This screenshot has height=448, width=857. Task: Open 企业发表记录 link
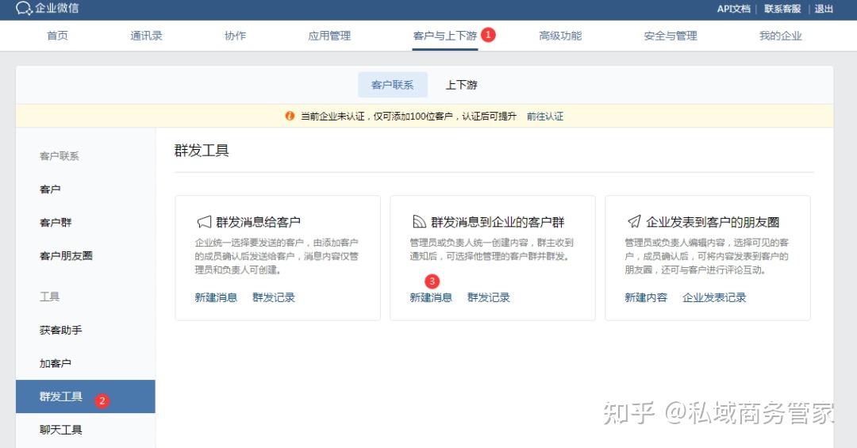(x=714, y=297)
